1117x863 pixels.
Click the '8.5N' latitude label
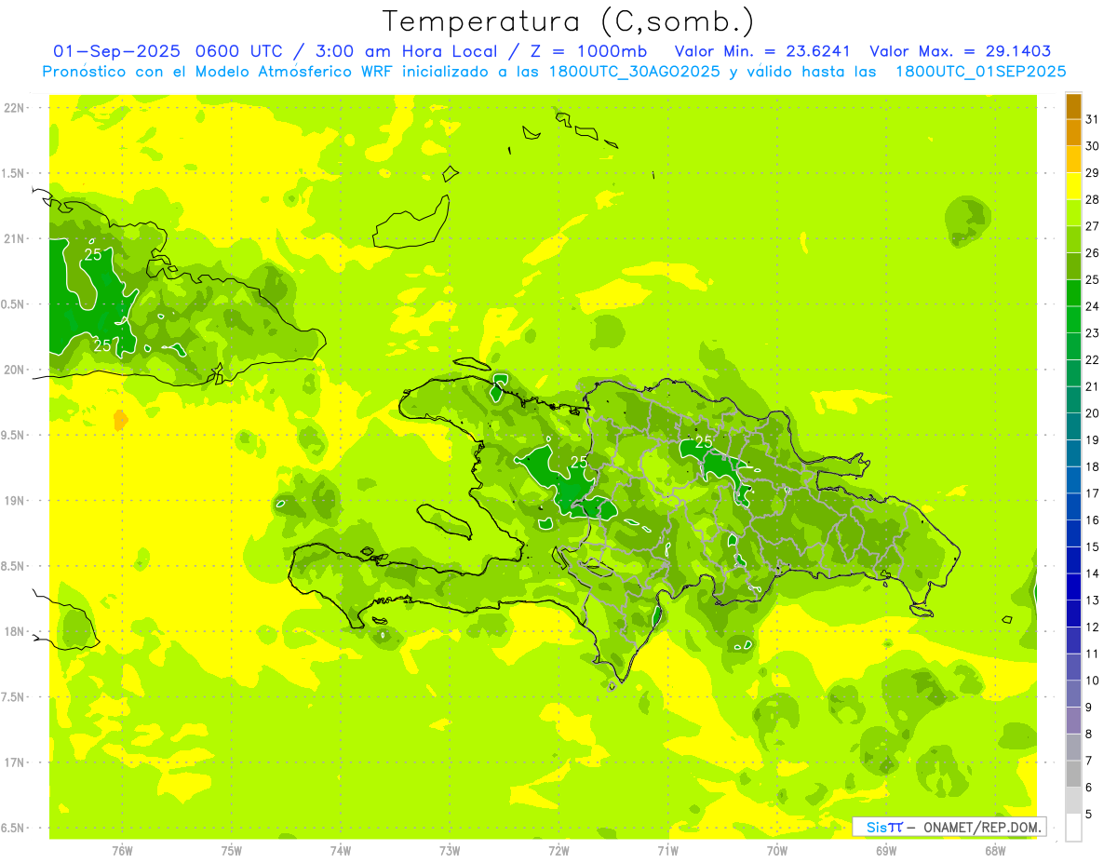click(x=13, y=567)
